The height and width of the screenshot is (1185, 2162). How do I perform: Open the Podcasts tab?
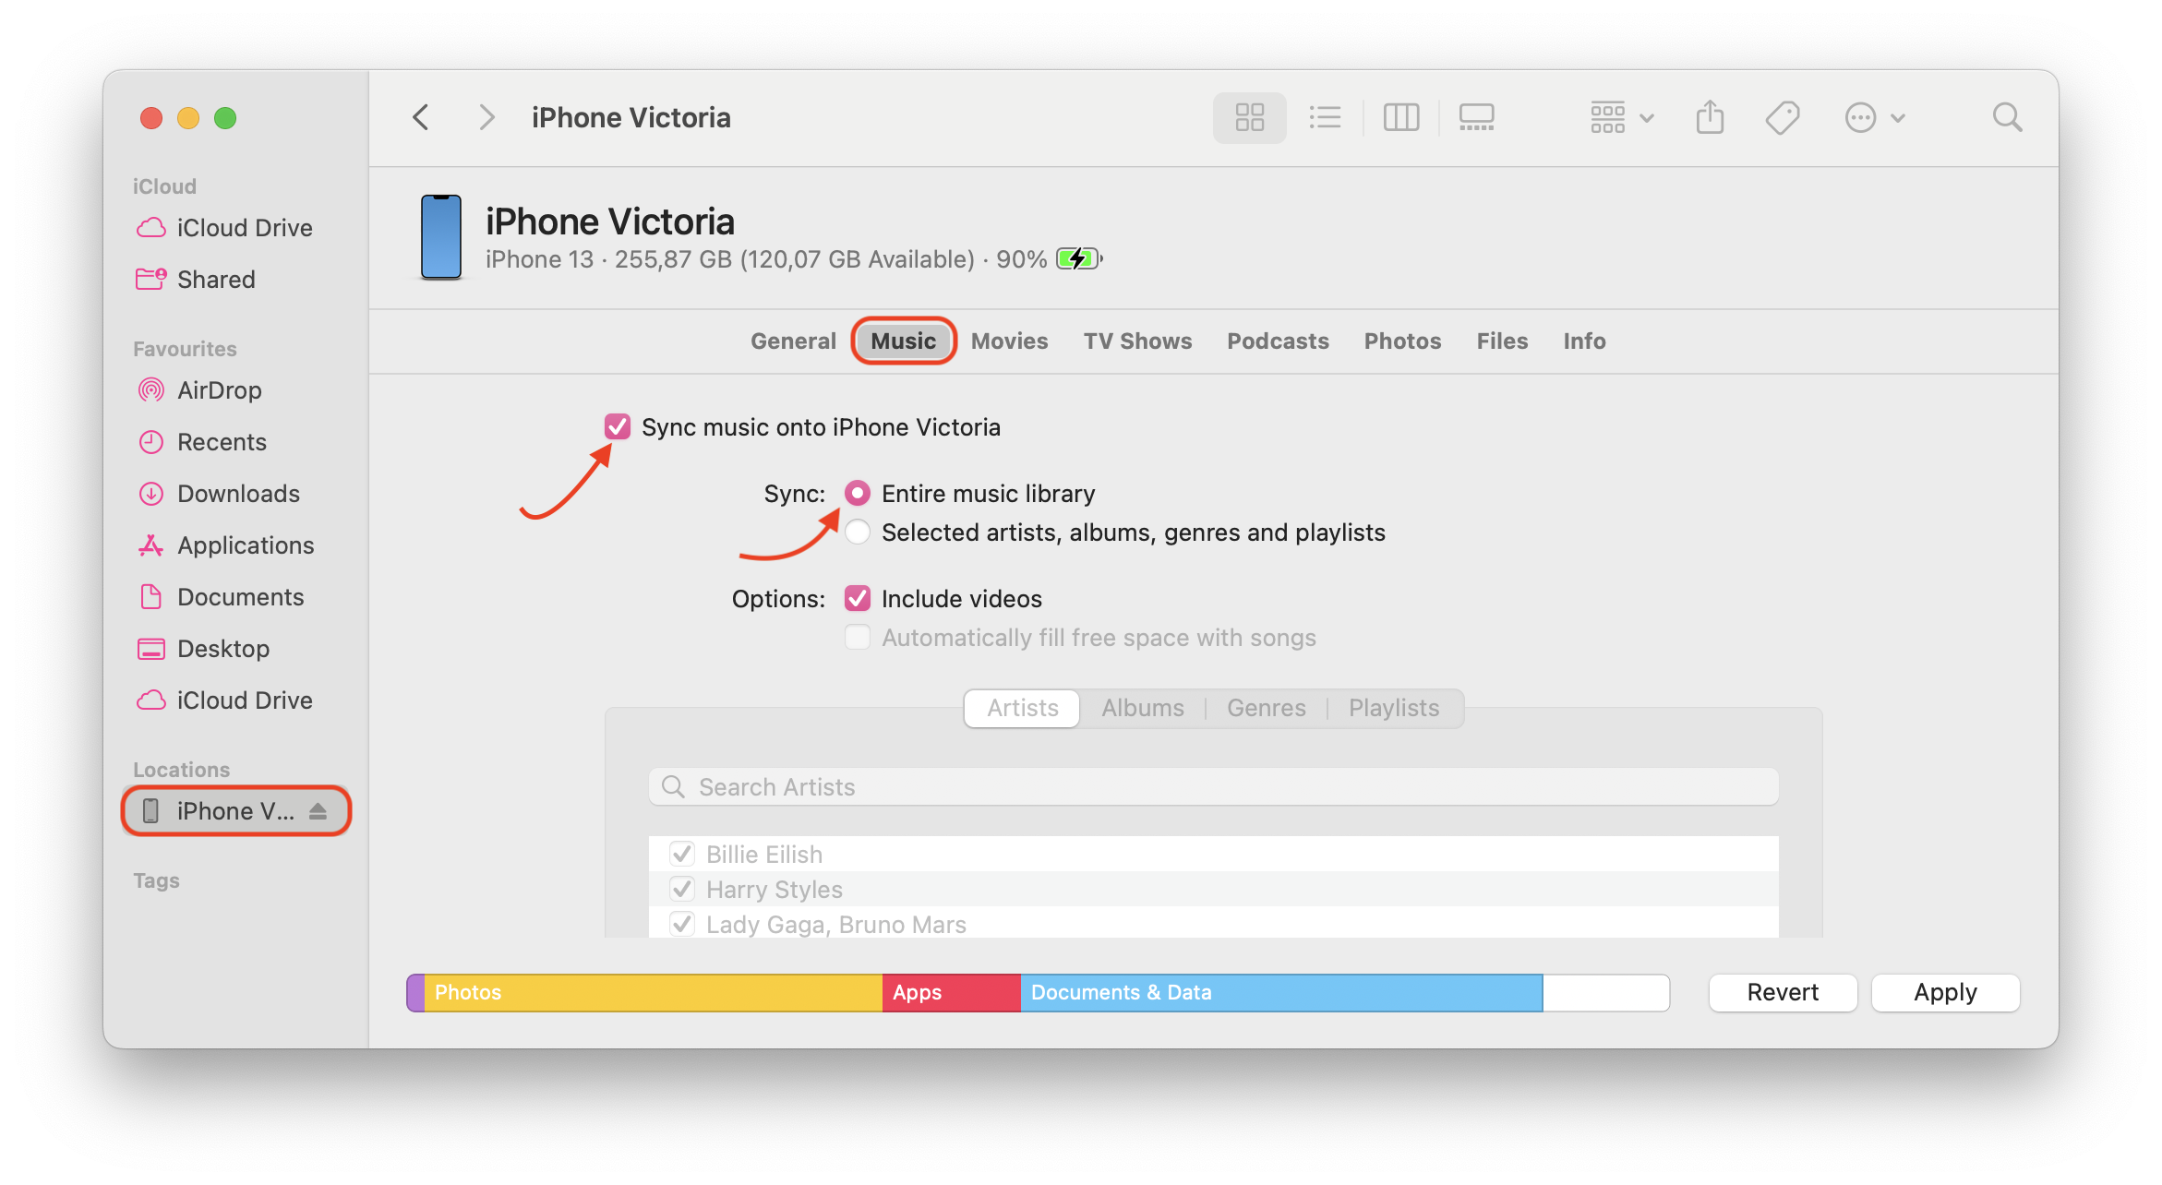point(1278,341)
